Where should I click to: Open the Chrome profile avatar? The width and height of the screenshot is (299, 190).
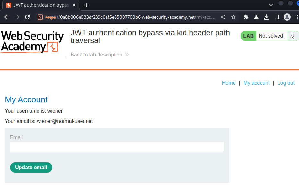point(287,17)
